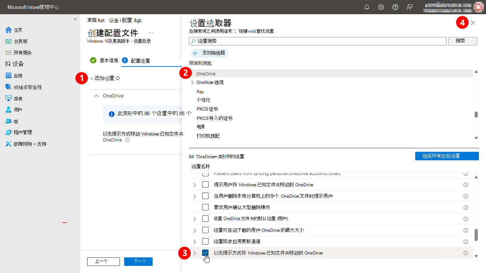Open 应用 in the left navigation
486x273 pixels.
point(18,76)
